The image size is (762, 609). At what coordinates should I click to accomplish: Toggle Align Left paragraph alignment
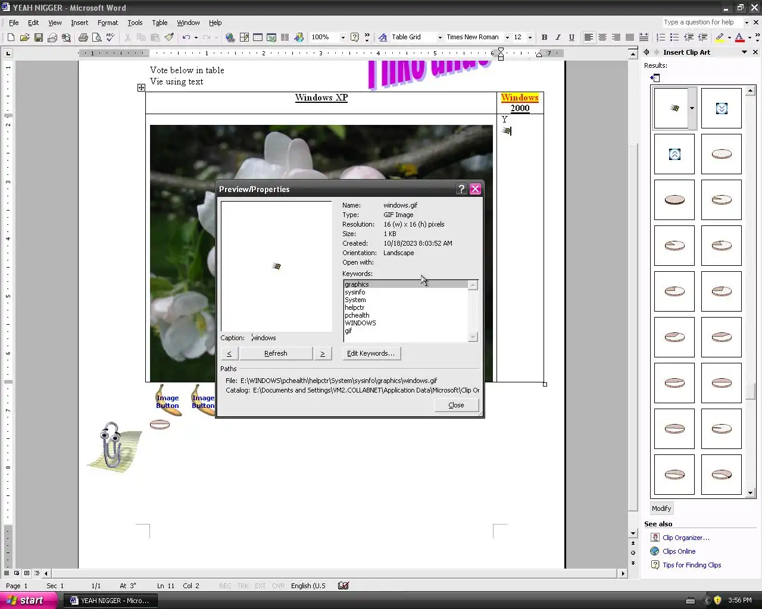pyautogui.click(x=589, y=37)
